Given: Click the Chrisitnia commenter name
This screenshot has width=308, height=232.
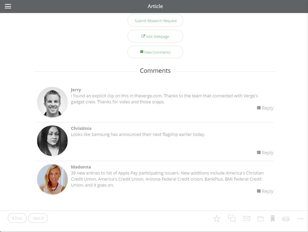Looking at the screenshot, I should [81, 128].
